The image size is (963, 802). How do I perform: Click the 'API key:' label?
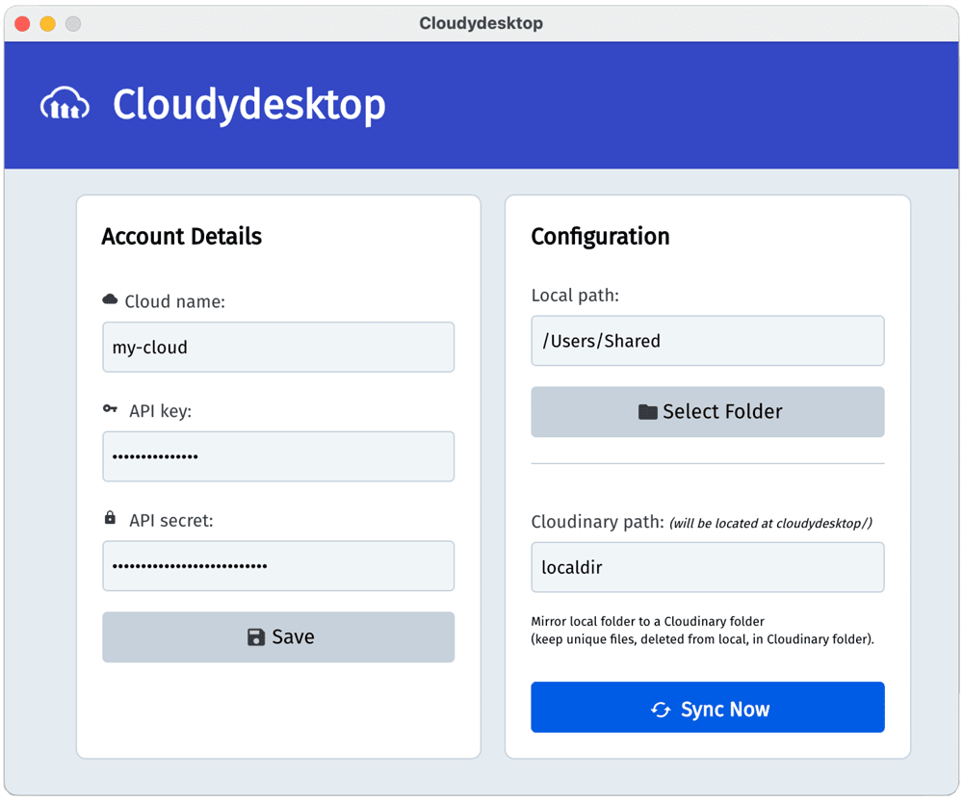point(160,411)
